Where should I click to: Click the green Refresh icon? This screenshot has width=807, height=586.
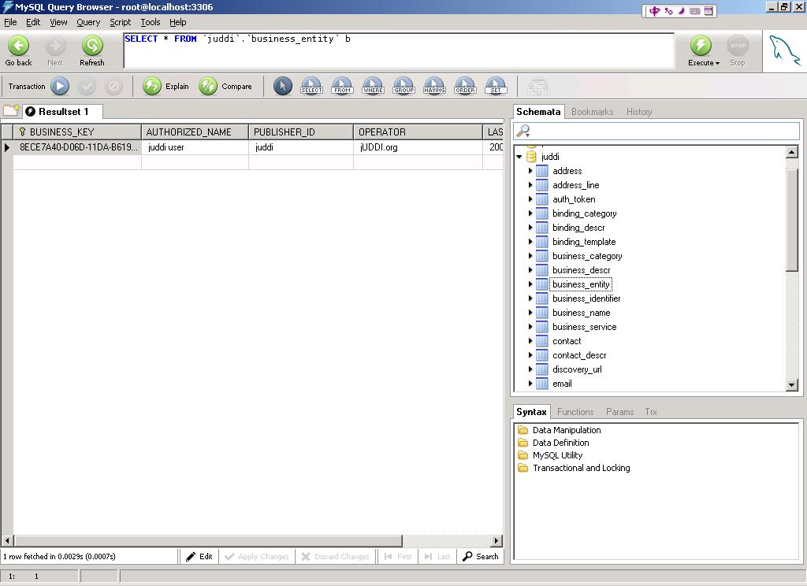[x=92, y=45]
